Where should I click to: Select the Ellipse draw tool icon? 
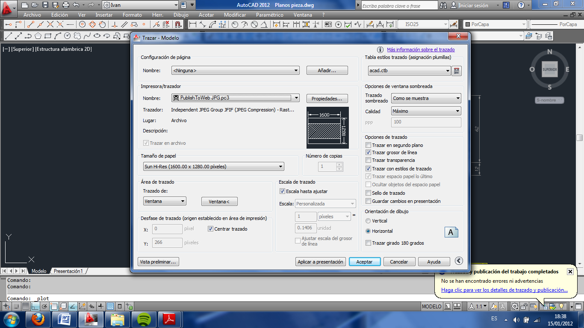(x=97, y=35)
